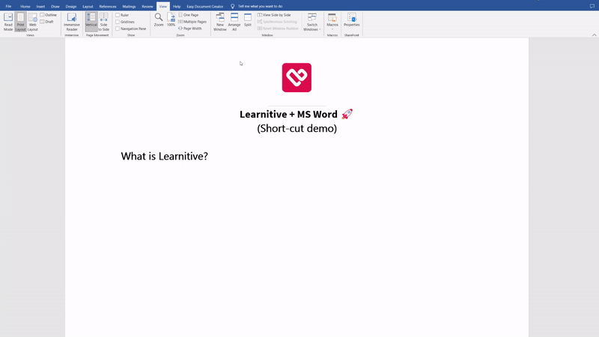Open the Layout ribbon tab
Viewport: 599px width, 337px height.
(88, 7)
